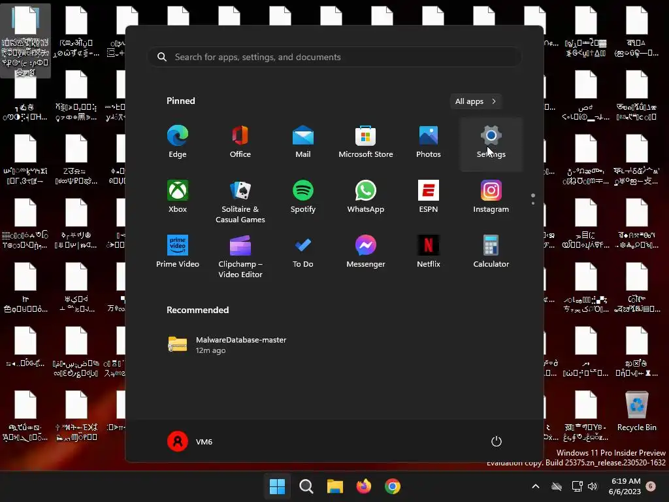The height and width of the screenshot is (502, 669).
Task: Open taskbar Search
Action: pos(306,486)
